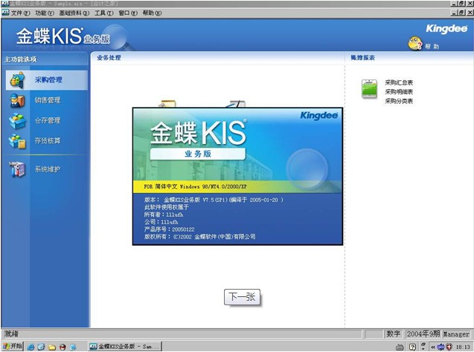Click the folder icon in quick launch

pyautogui.click(x=52, y=347)
